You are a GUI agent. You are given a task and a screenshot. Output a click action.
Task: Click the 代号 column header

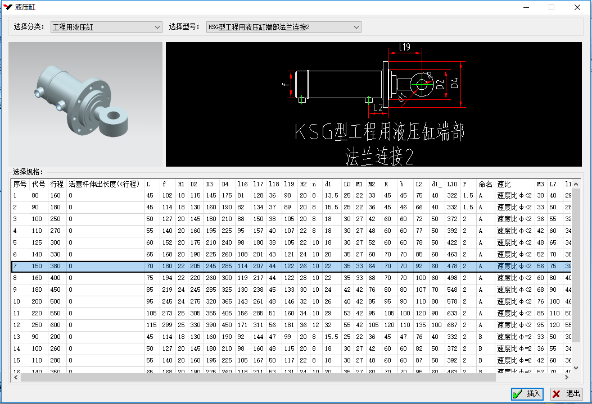[x=39, y=184]
